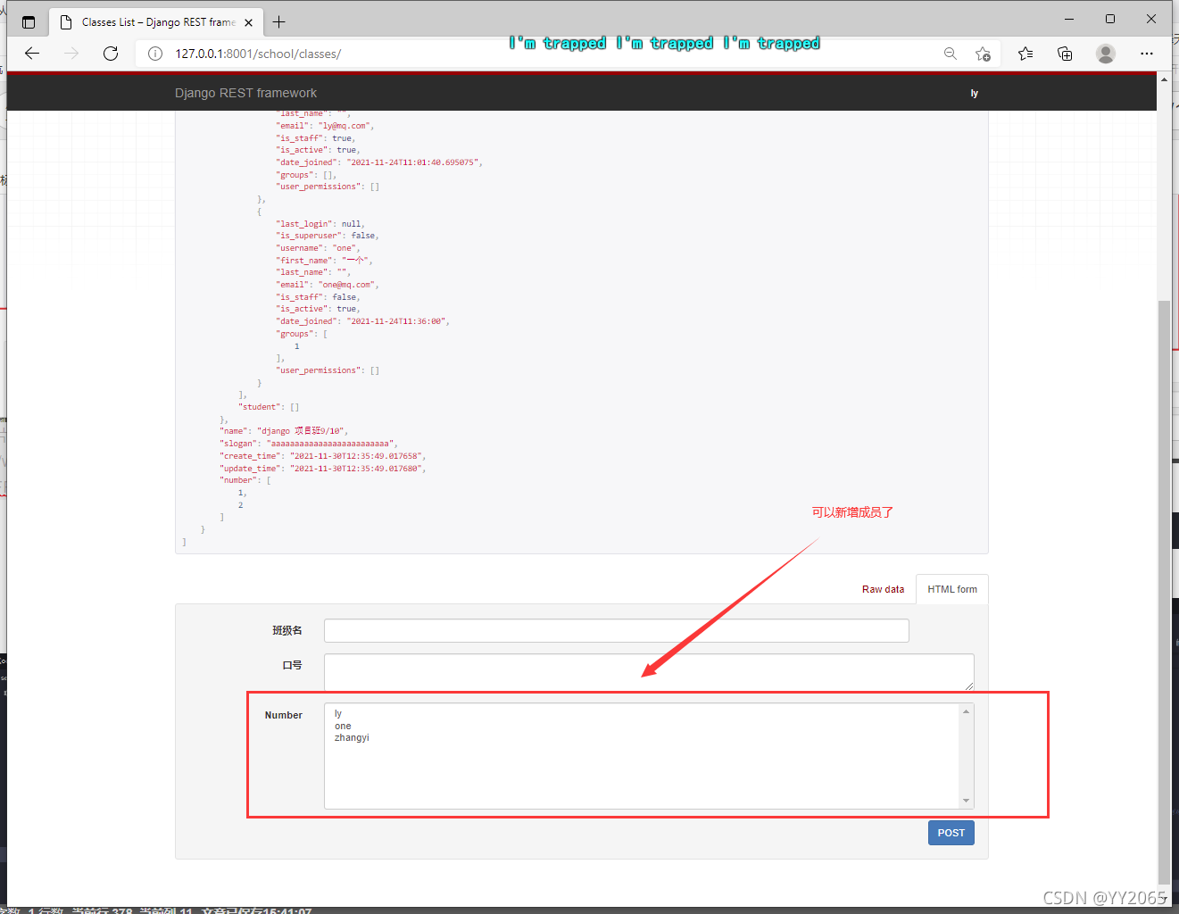Click the Number list scroll up arrow
Screen dimensions: 1179x914
coord(966,711)
